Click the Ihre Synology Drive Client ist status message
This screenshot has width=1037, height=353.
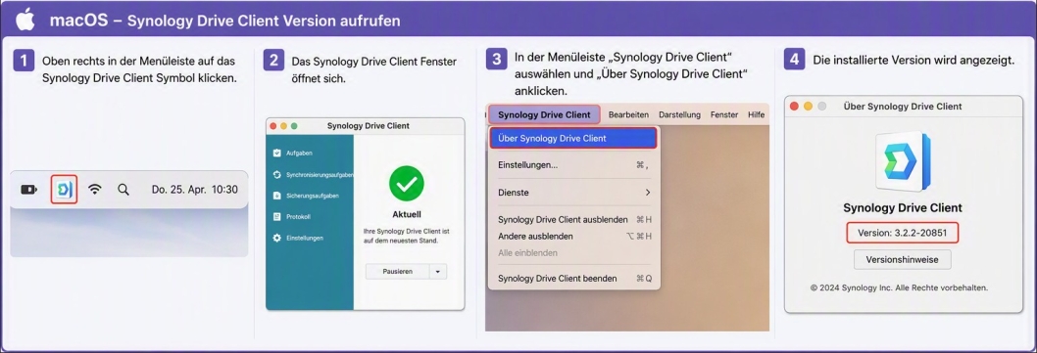pyautogui.click(x=406, y=237)
